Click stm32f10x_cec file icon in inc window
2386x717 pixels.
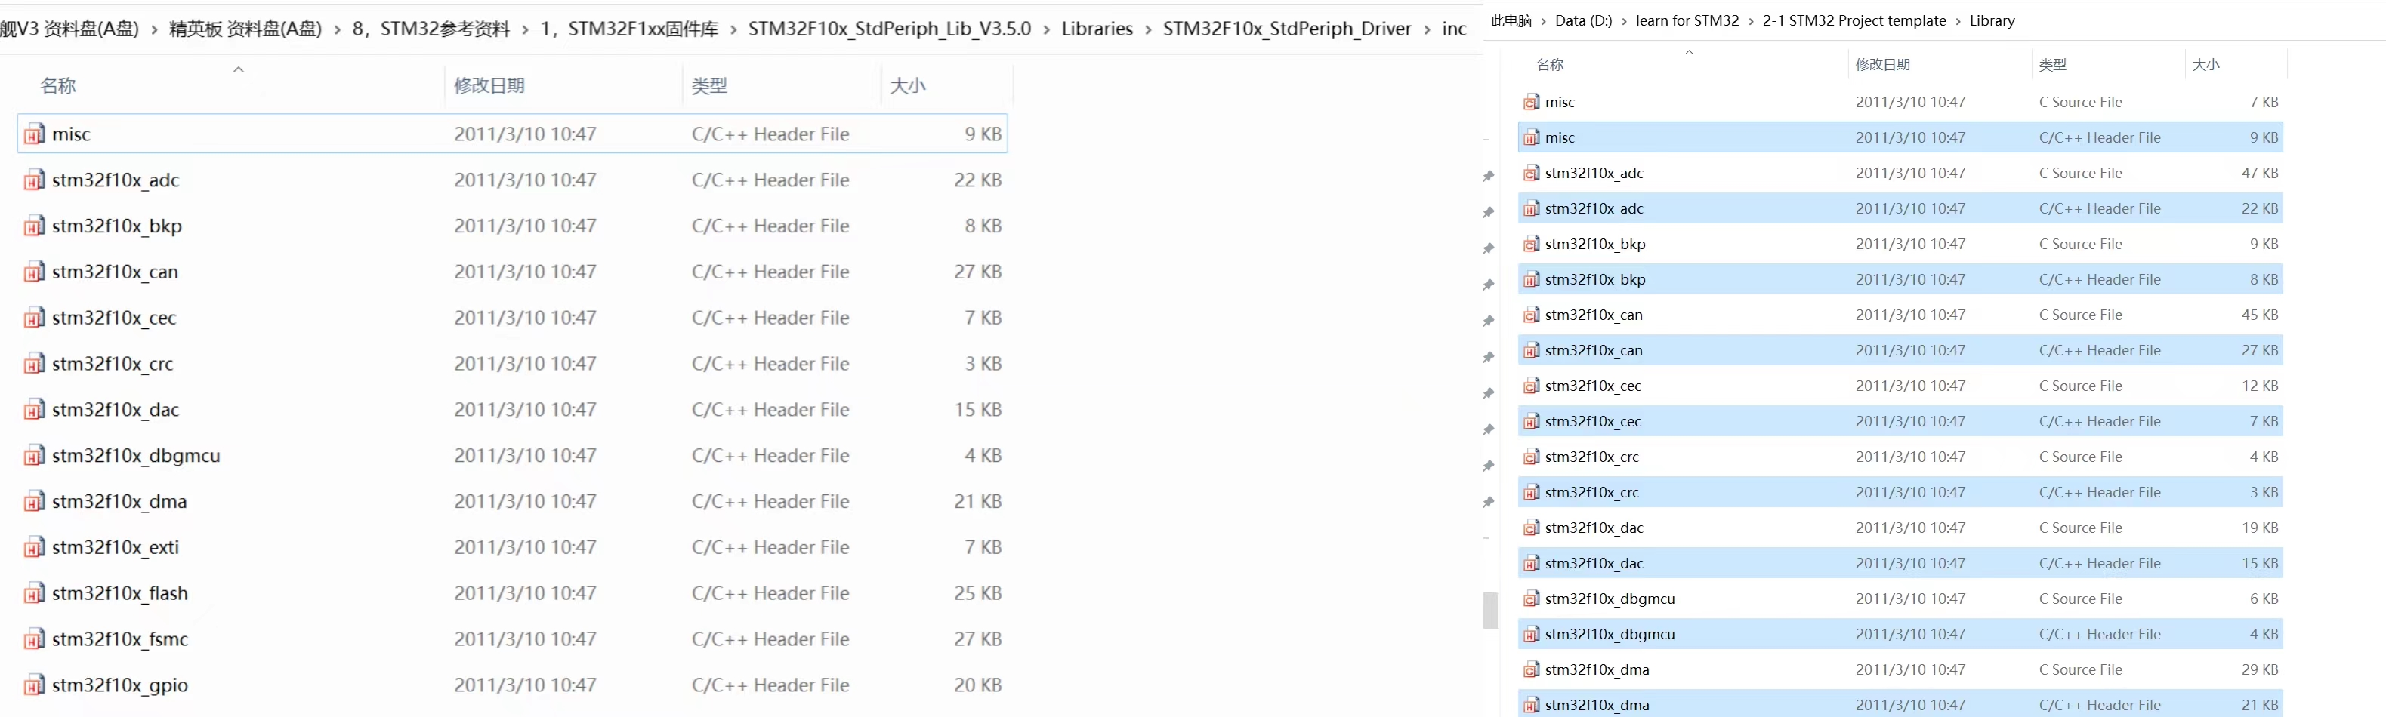(34, 318)
